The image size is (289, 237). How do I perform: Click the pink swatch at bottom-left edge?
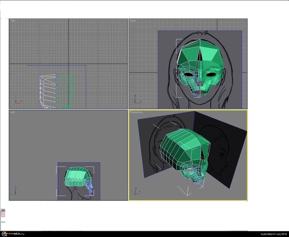point(3,214)
